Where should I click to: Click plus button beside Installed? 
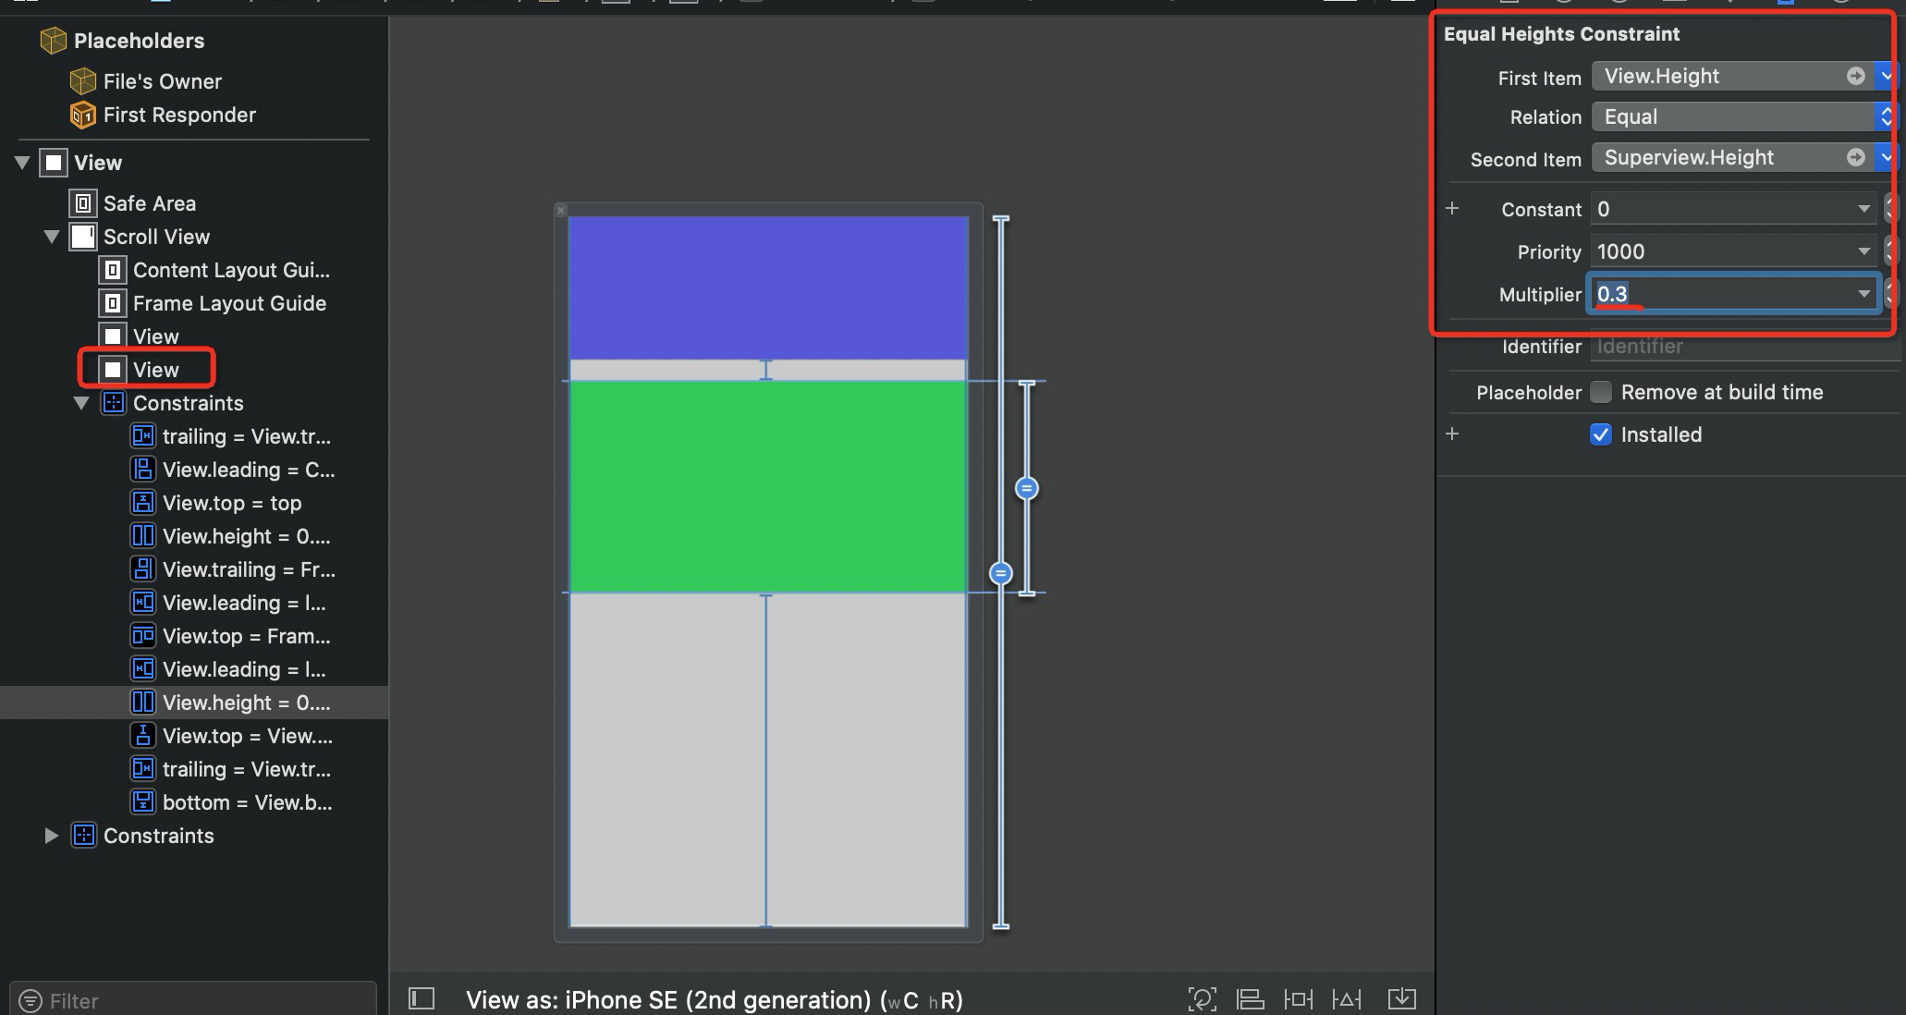coord(1452,434)
